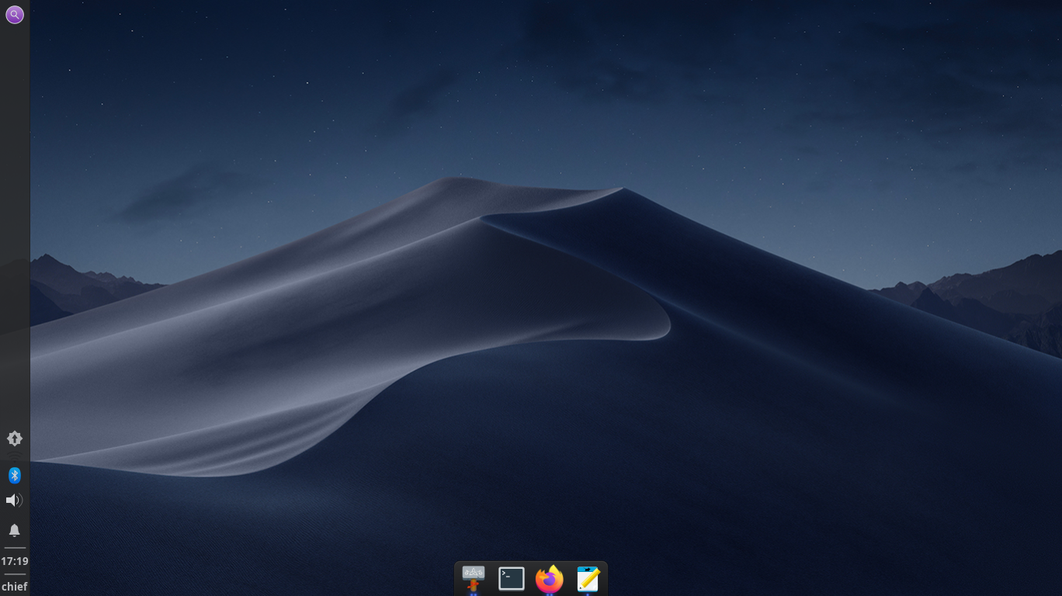Show notifications via the bell icon
The width and height of the screenshot is (1062, 596).
point(14,530)
